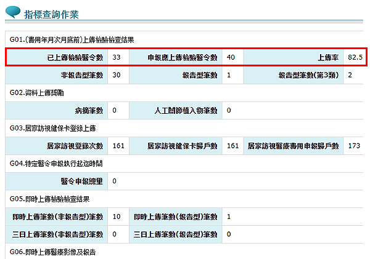
Task: Click the 上傳率 value 82.5
Action: (355, 57)
